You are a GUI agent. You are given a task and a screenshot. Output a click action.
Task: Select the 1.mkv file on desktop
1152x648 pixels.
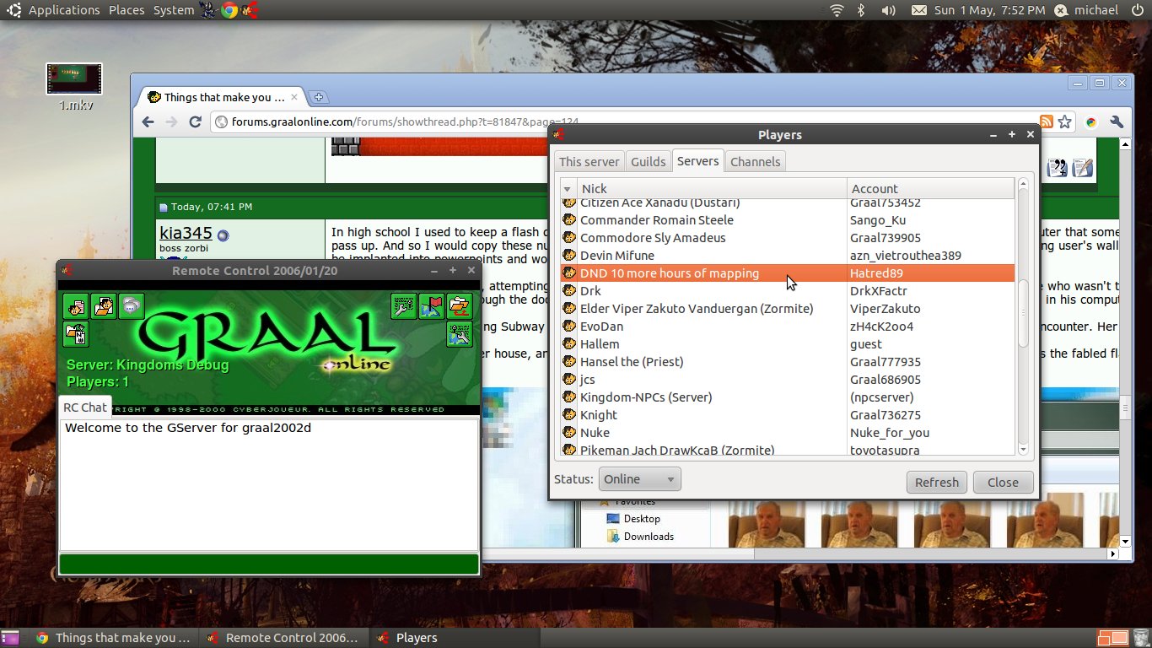click(x=74, y=88)
